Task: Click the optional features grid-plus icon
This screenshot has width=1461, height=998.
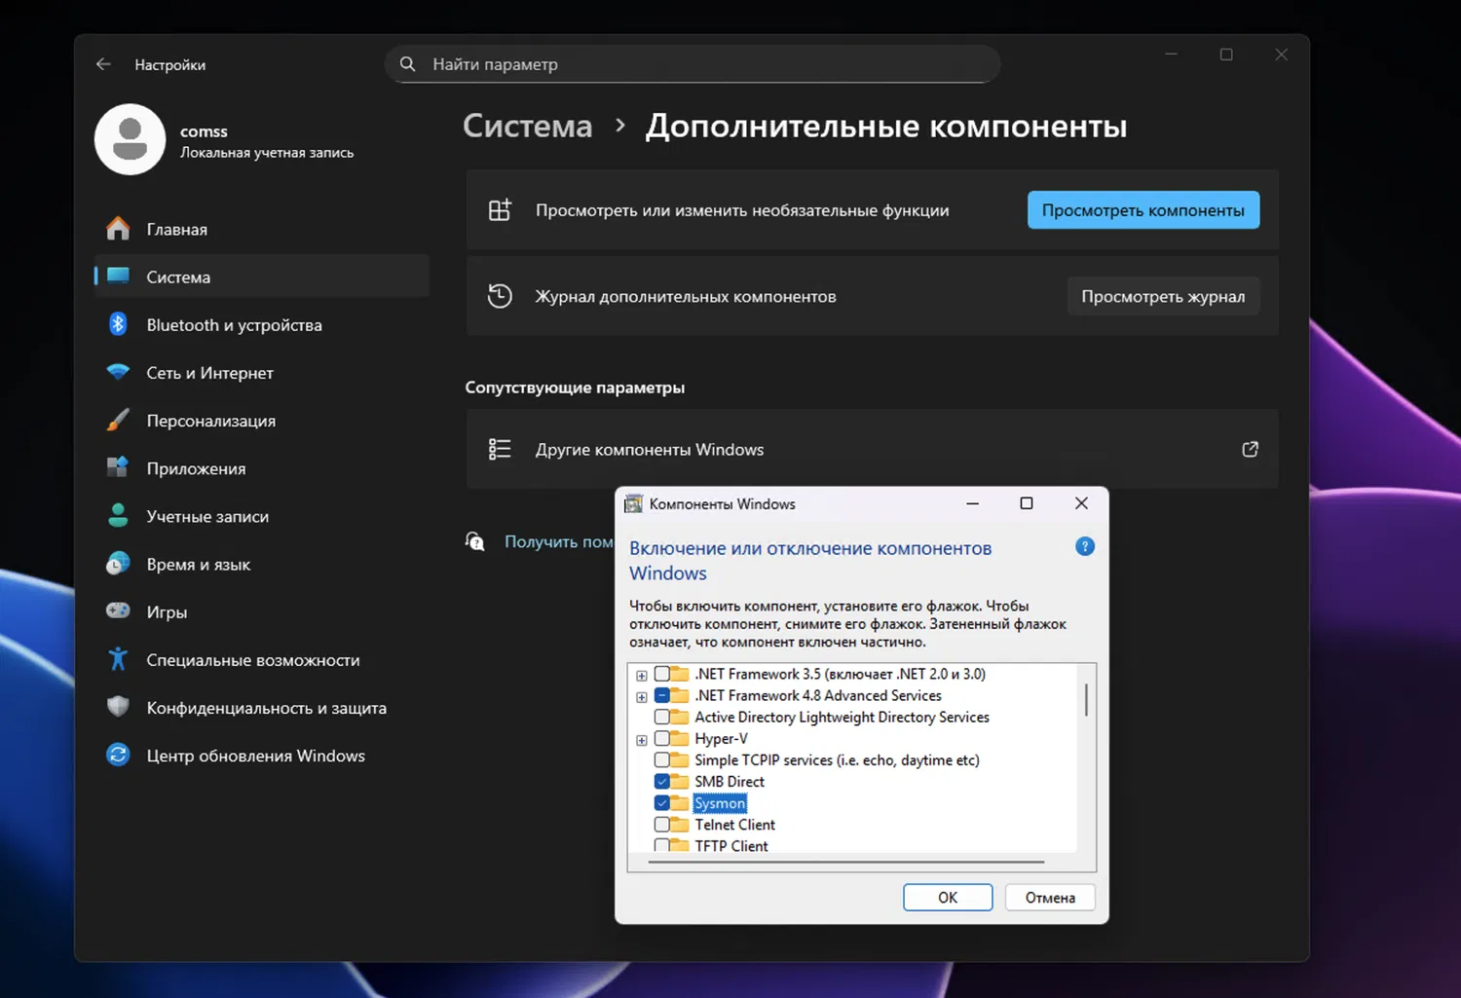Action: (500, 210)
